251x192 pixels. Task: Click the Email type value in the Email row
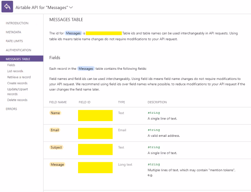tap(122, 130)
